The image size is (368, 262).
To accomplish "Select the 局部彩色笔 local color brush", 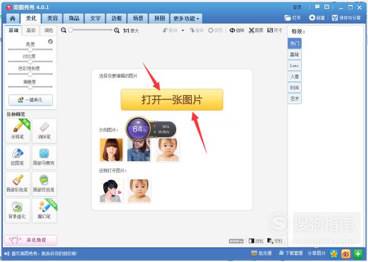I will coord(18,184).
